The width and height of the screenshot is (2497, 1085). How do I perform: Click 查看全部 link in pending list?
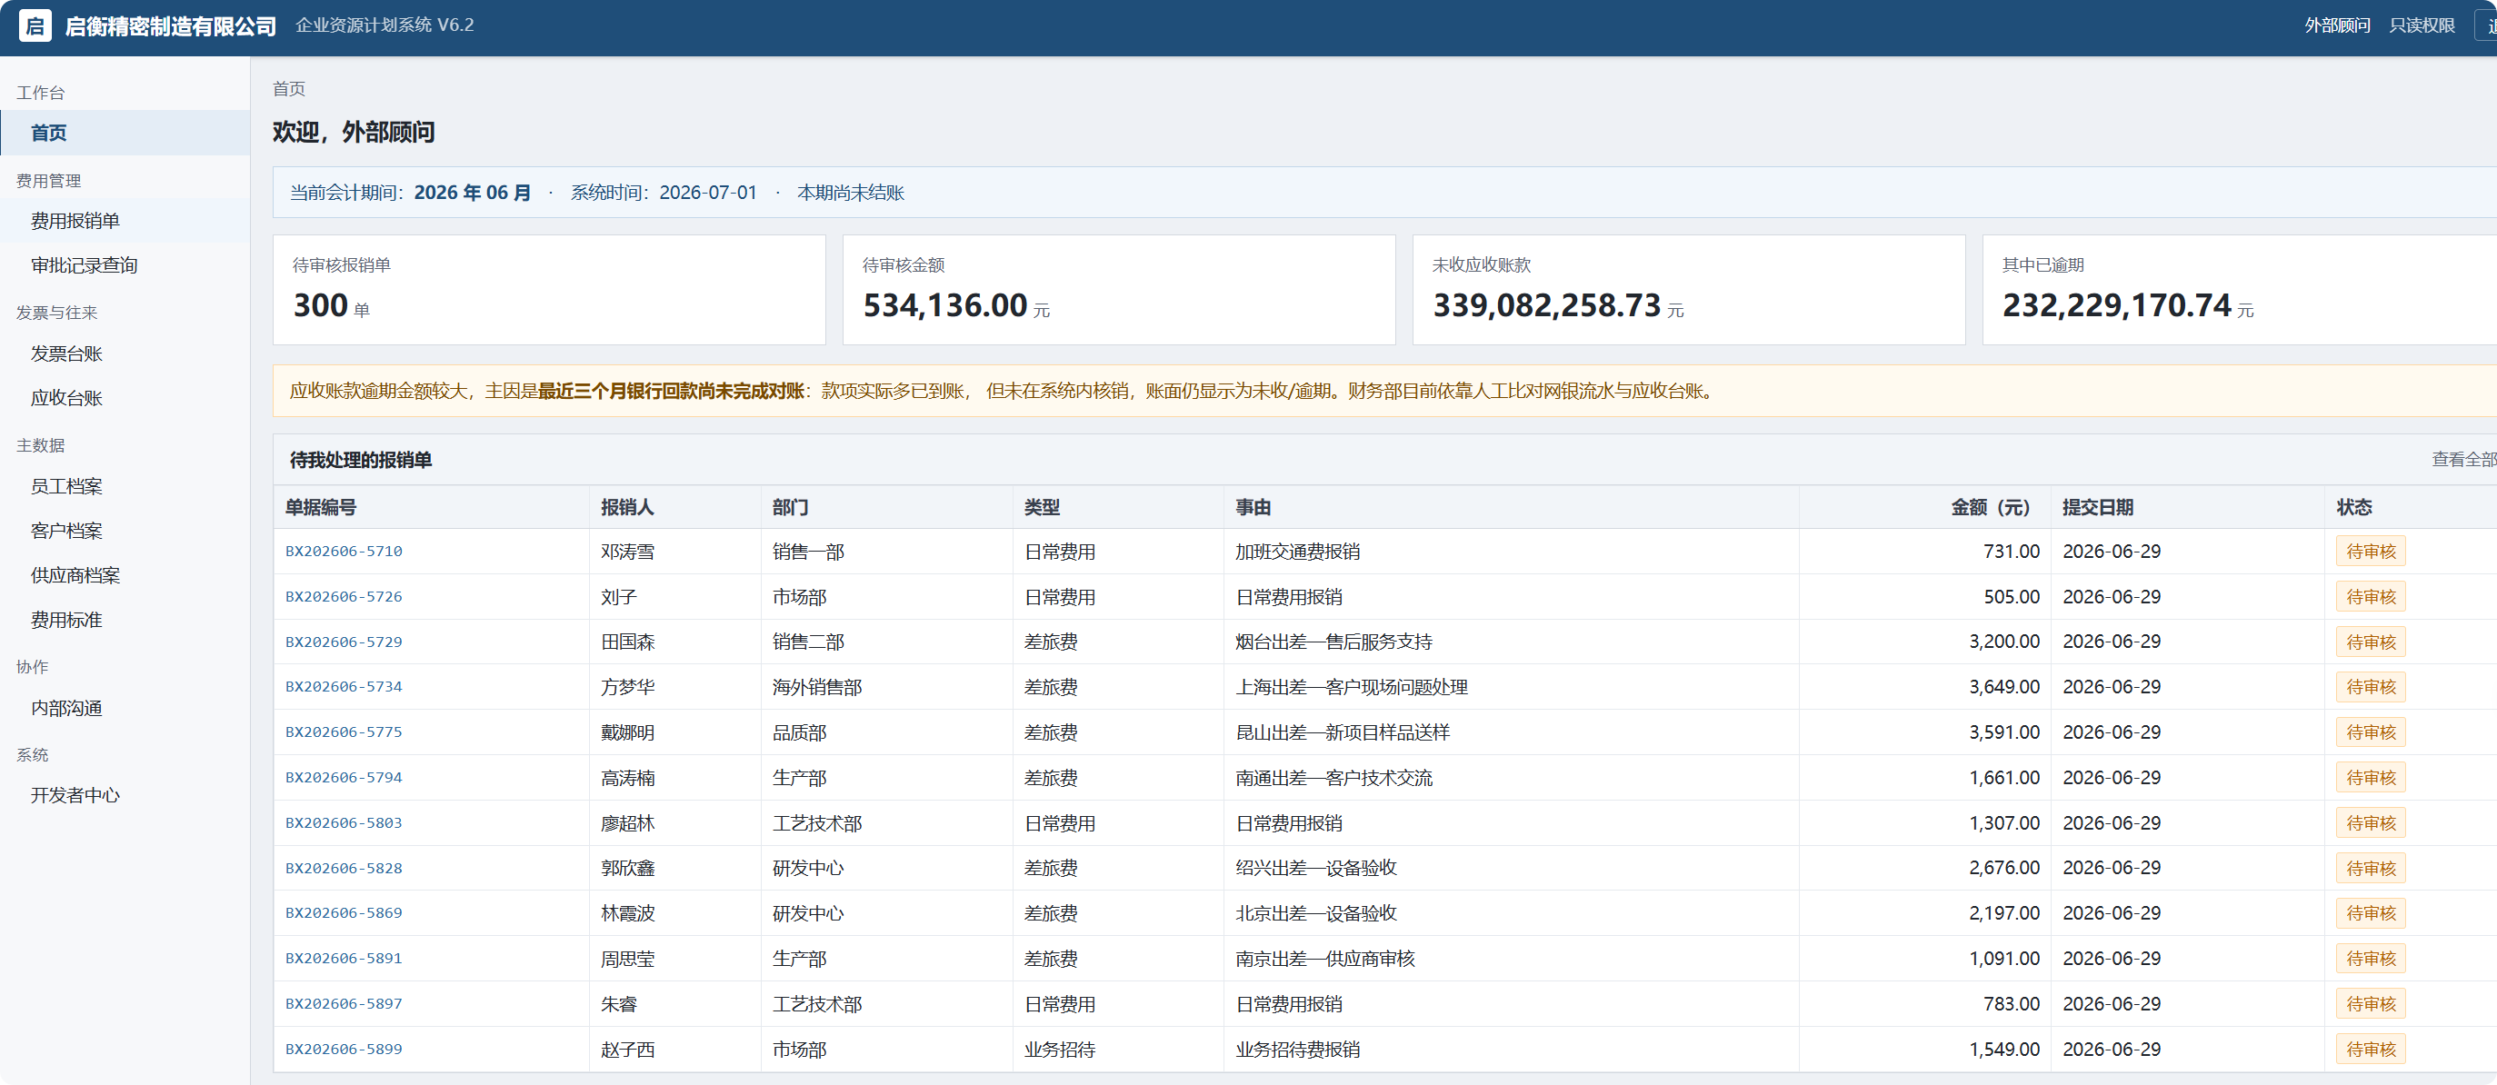[x=2463, y=459]
